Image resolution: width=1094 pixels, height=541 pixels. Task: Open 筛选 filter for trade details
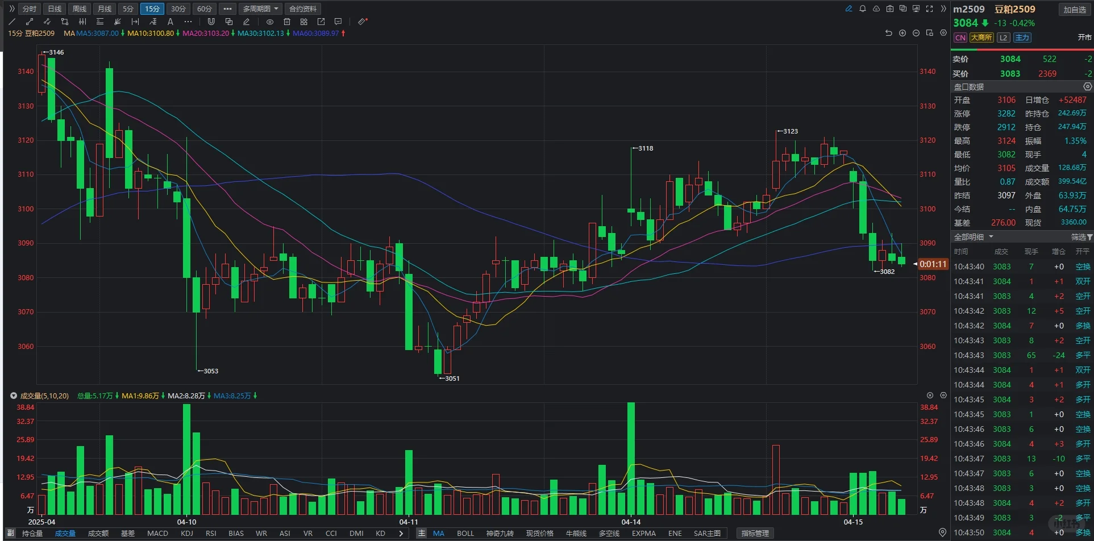[x=1081, y=236]
